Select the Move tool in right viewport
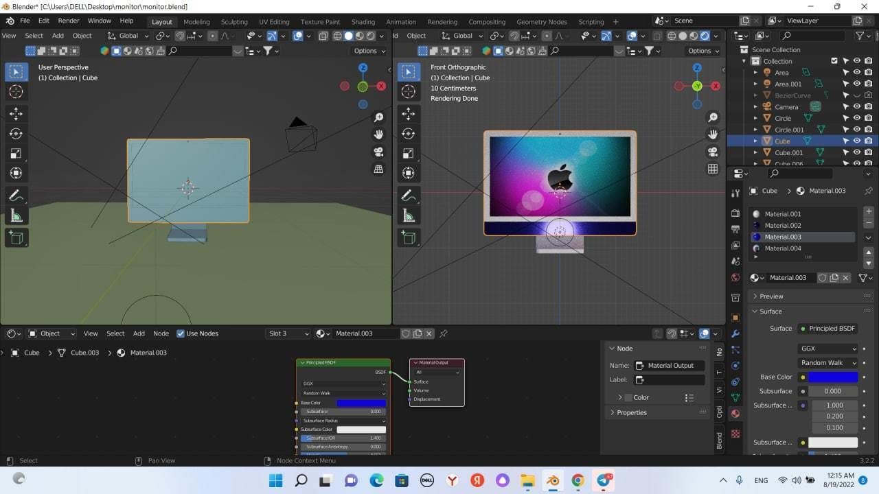 click(x=409, y=113)
